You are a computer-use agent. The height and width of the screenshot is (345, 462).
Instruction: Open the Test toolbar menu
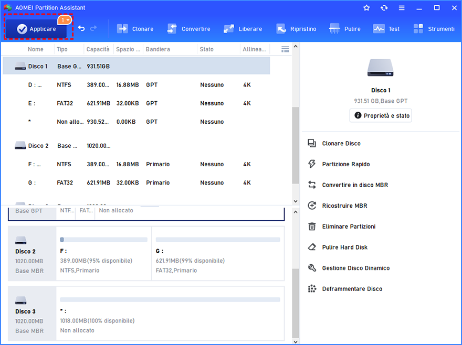[x=386, y=29]
